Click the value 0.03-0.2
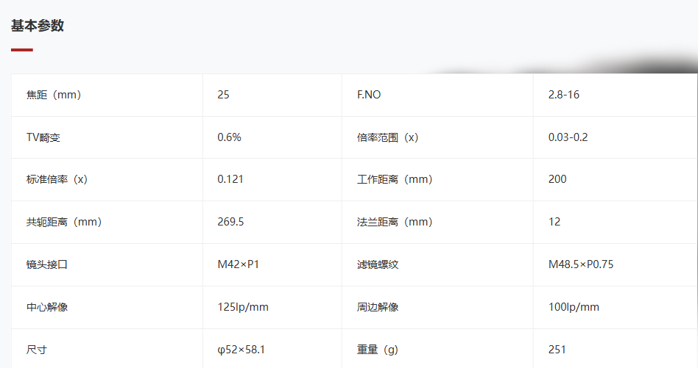This screenshot has height=368, width=698. [x=568, y=137]
